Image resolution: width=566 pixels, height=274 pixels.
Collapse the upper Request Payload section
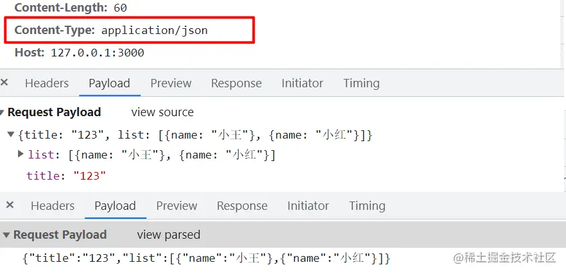click(3, 112)
